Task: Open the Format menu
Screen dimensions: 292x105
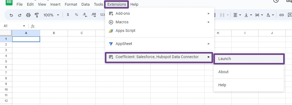Action: [71, 4]
